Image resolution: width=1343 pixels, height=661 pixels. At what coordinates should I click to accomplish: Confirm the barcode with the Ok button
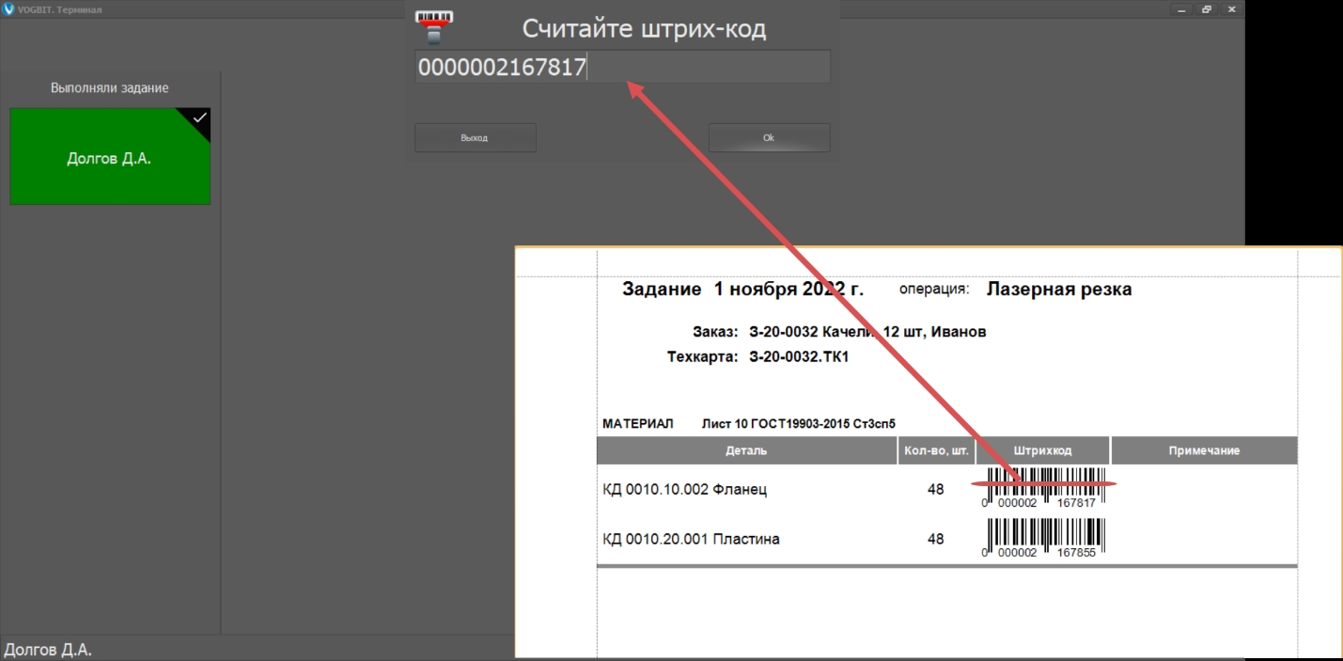point(769,137)
